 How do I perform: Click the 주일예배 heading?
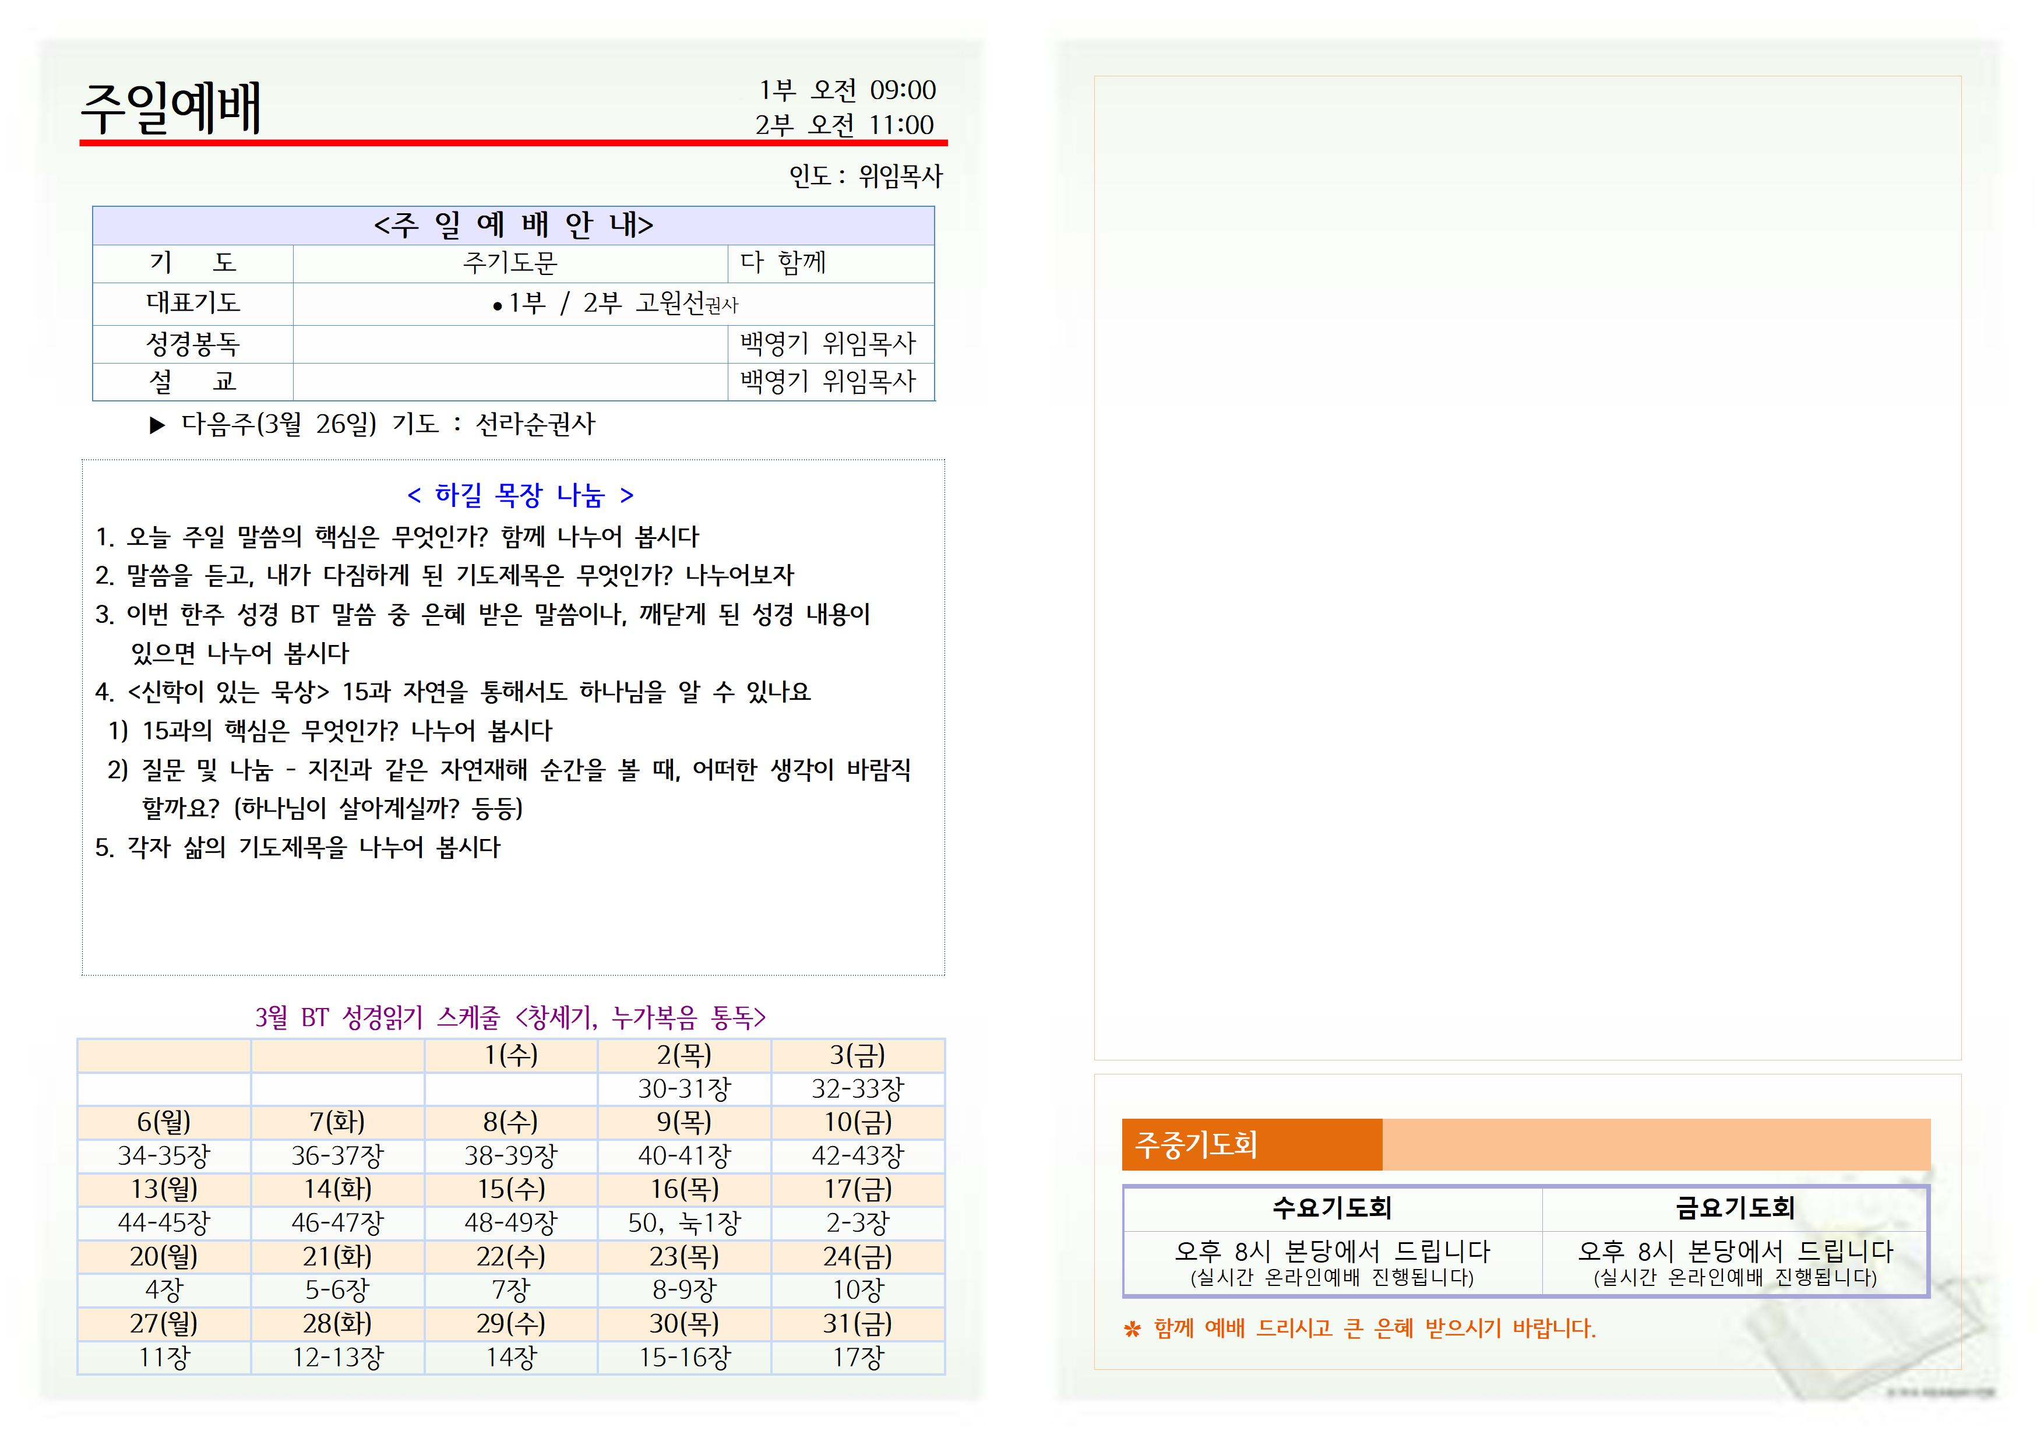171,108
